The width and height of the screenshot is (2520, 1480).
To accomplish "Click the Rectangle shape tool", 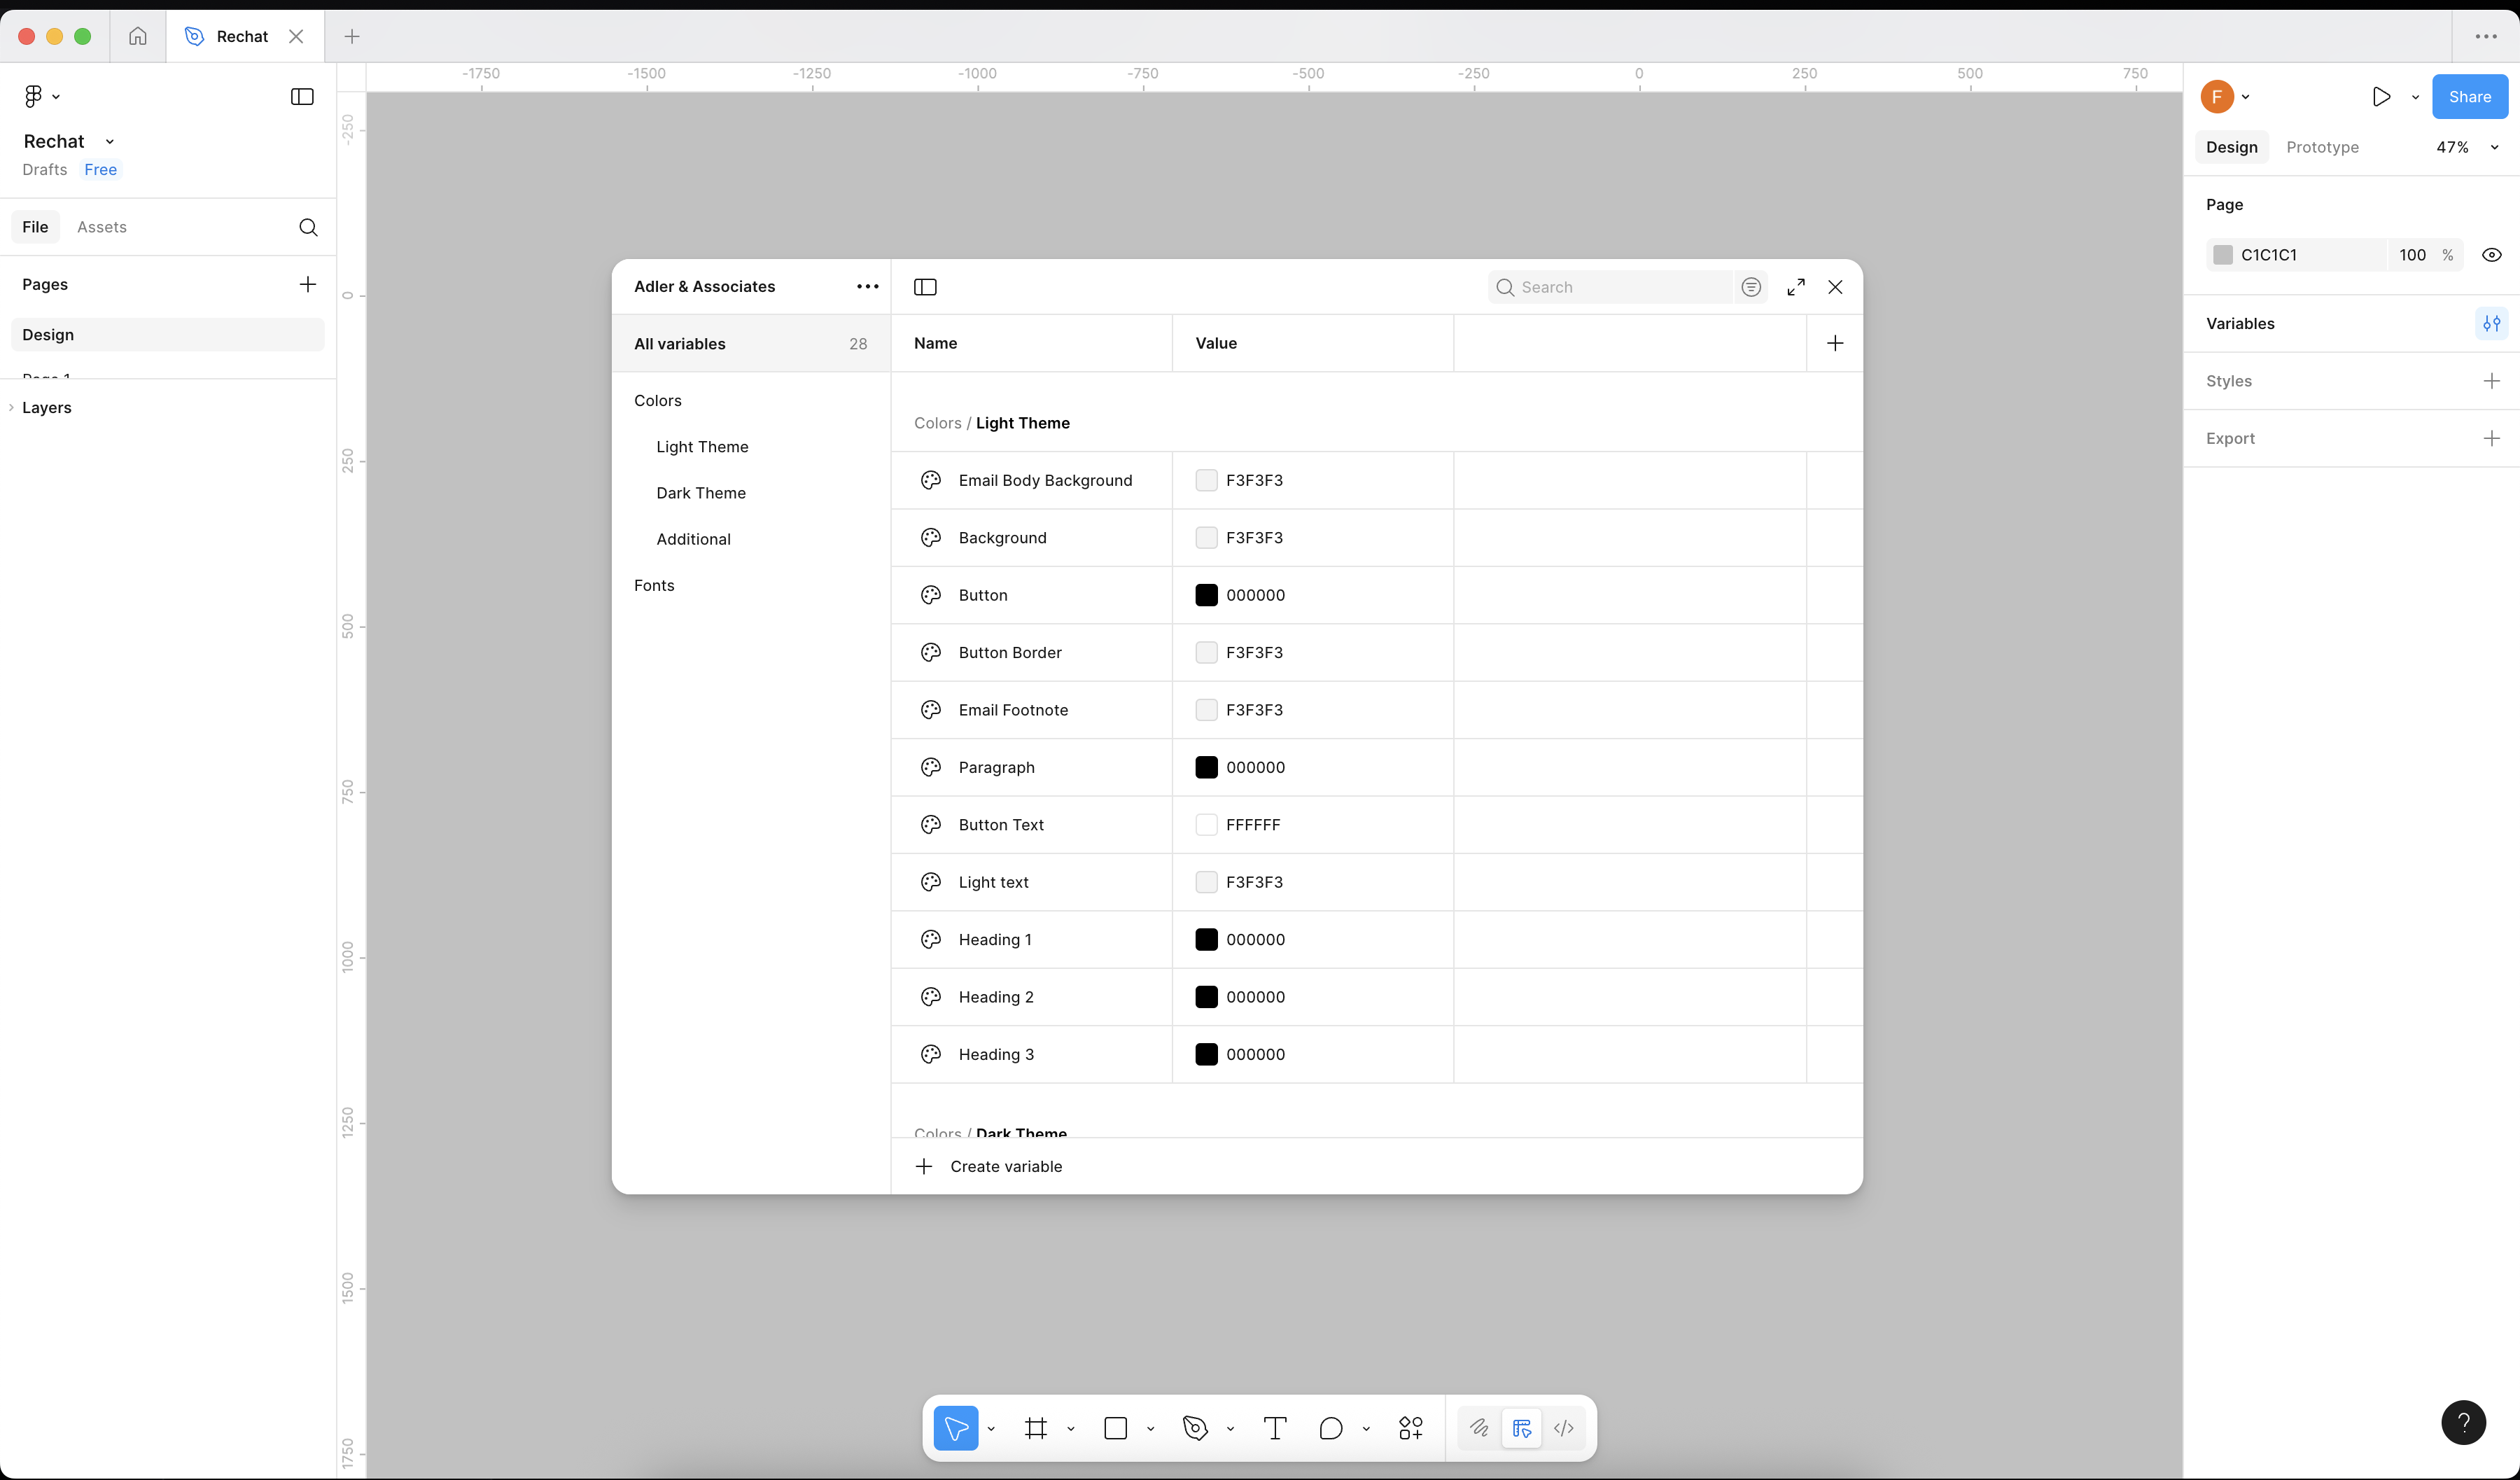I will (1116, 1428).
